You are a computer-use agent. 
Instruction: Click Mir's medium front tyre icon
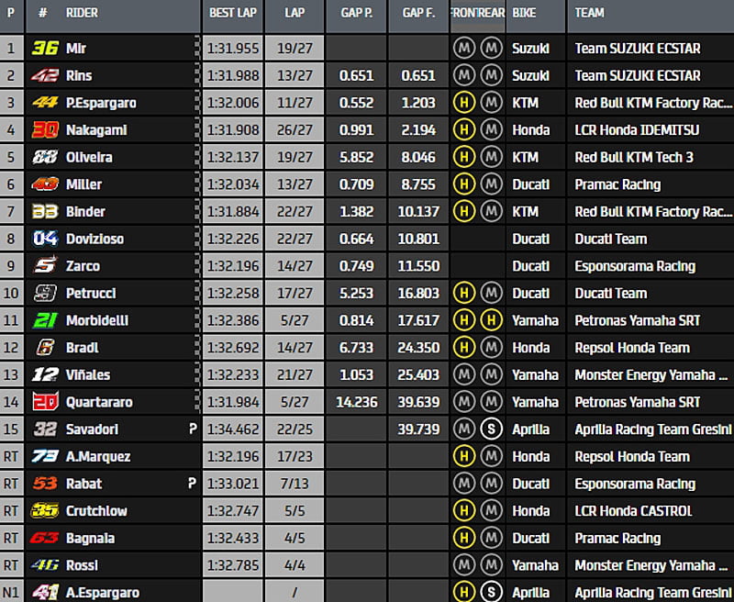tap(464, 48)
